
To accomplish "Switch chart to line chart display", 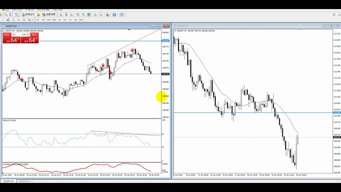I will 72,15.
